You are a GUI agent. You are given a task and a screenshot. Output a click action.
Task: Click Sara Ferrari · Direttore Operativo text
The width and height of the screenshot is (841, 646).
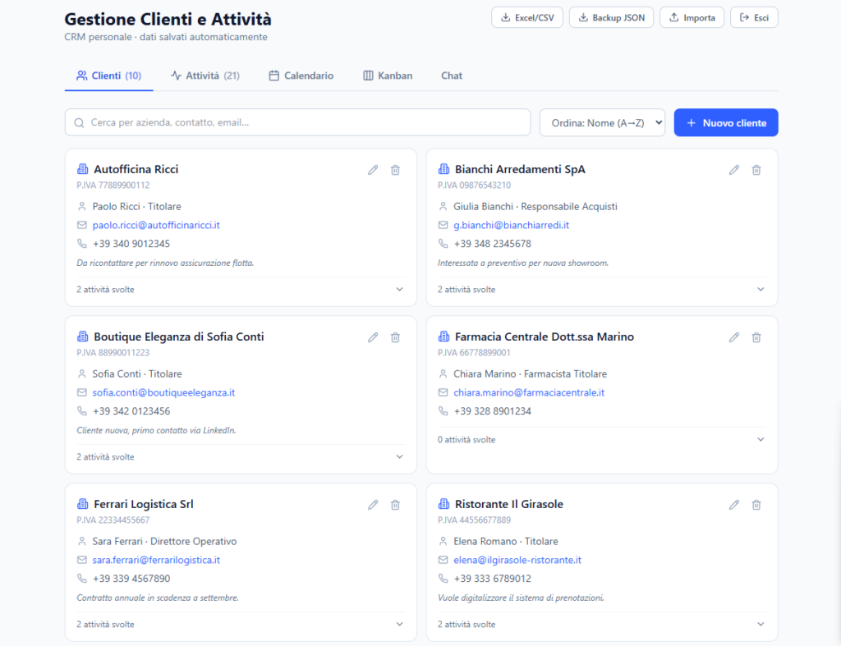click(x=164, y=541)
